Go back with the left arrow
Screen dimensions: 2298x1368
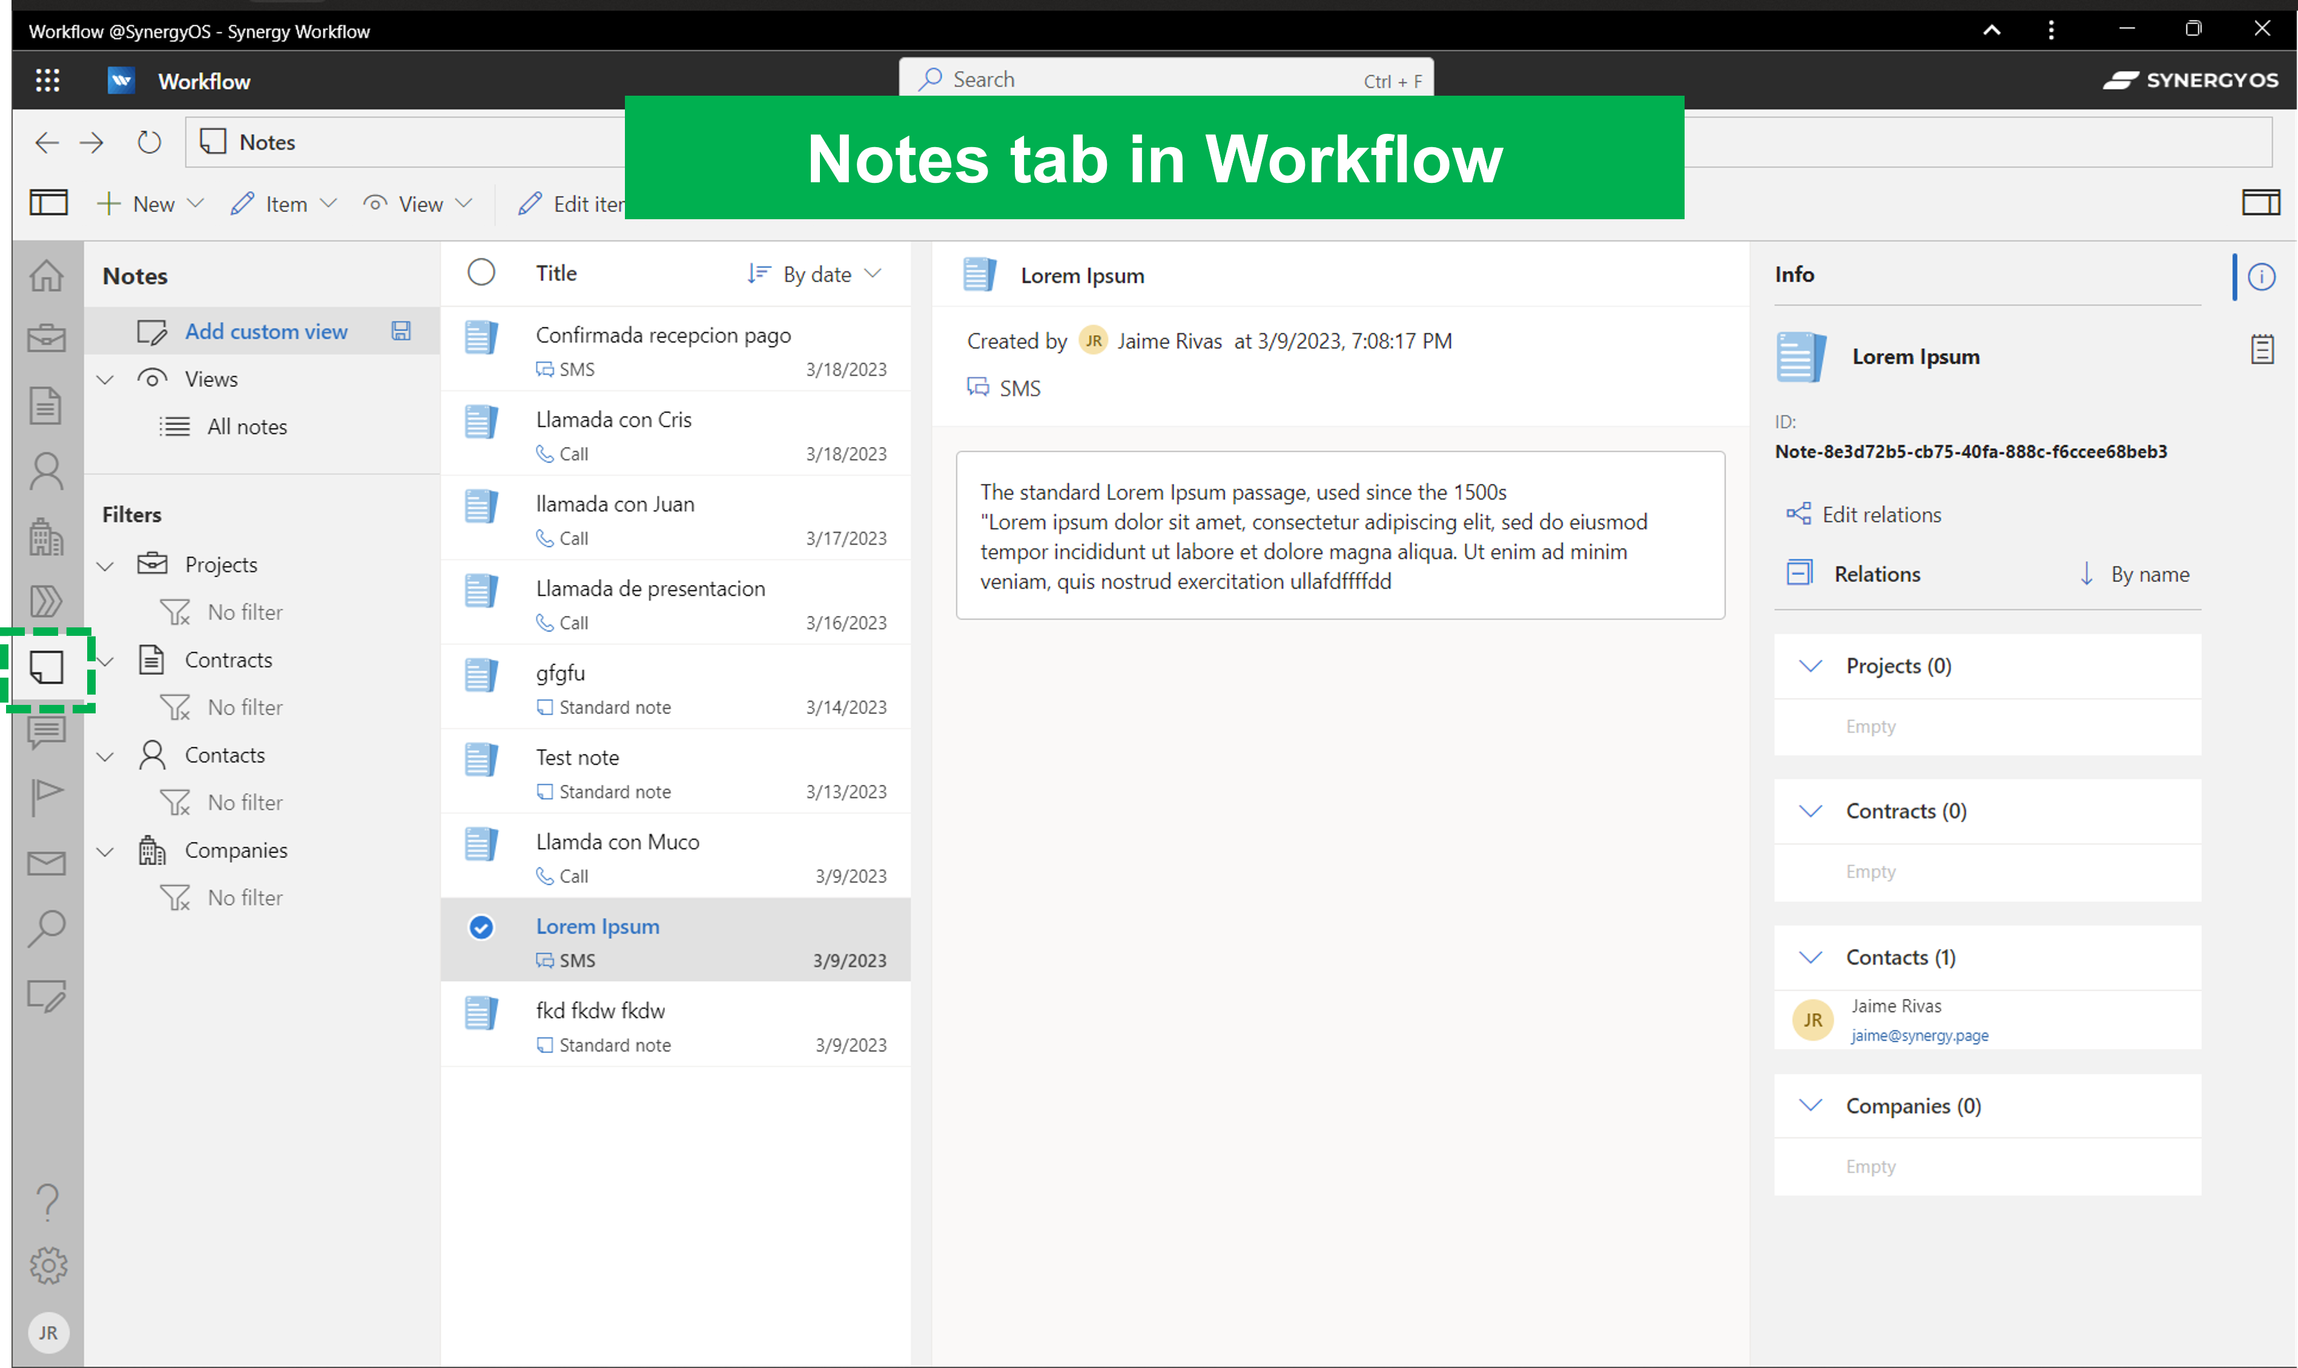point(46,142)
